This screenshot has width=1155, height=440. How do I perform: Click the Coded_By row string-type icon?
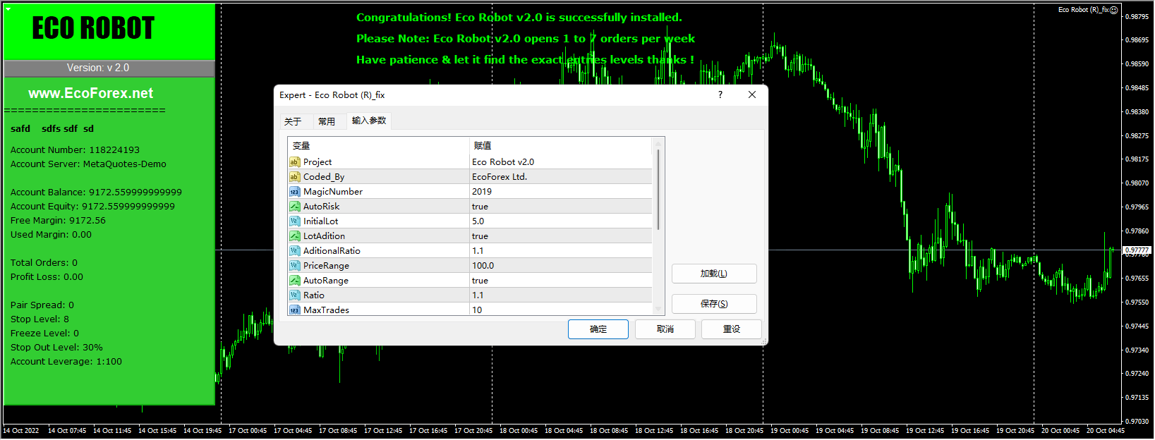click(295, 177)
